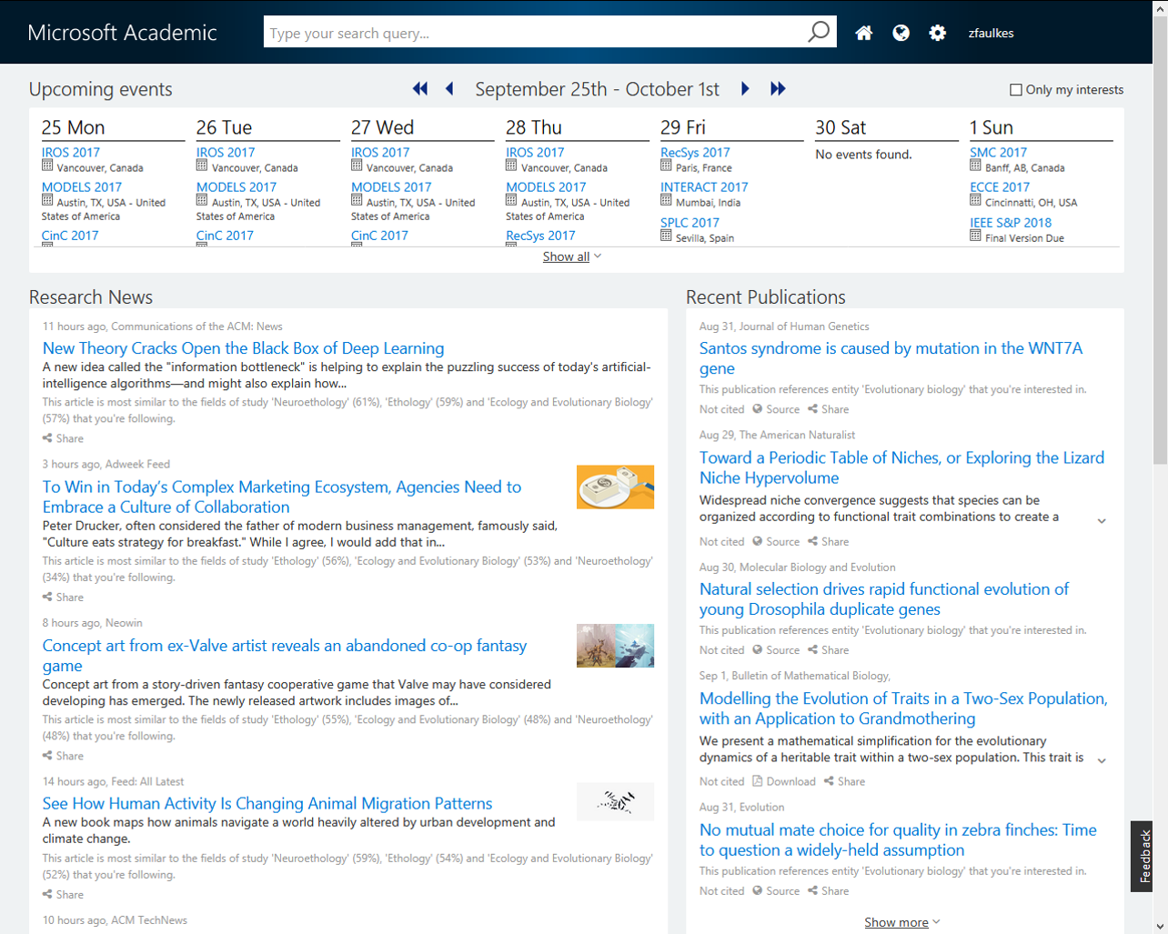Click the animal migration zebra thumbnail
Image resolution: width=1168 pixels, height=934 pixels.
pos(615,801)
